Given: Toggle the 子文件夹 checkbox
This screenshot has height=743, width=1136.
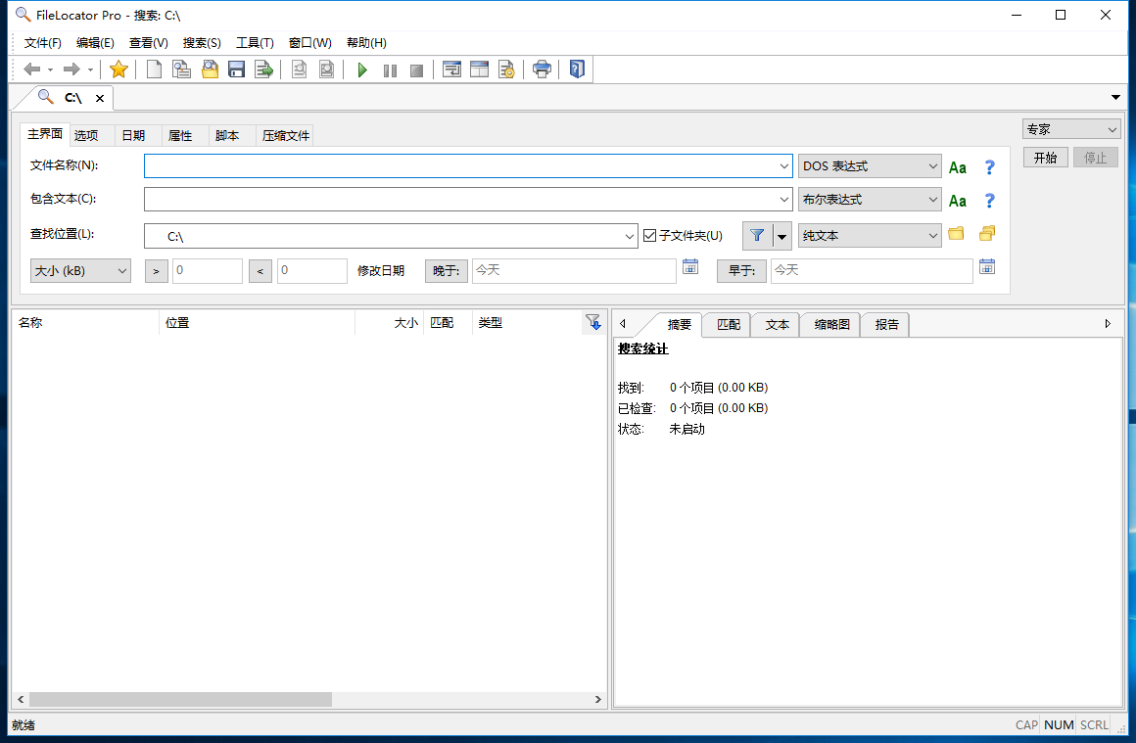Looking at the screenshot, I should click(650, 235).
